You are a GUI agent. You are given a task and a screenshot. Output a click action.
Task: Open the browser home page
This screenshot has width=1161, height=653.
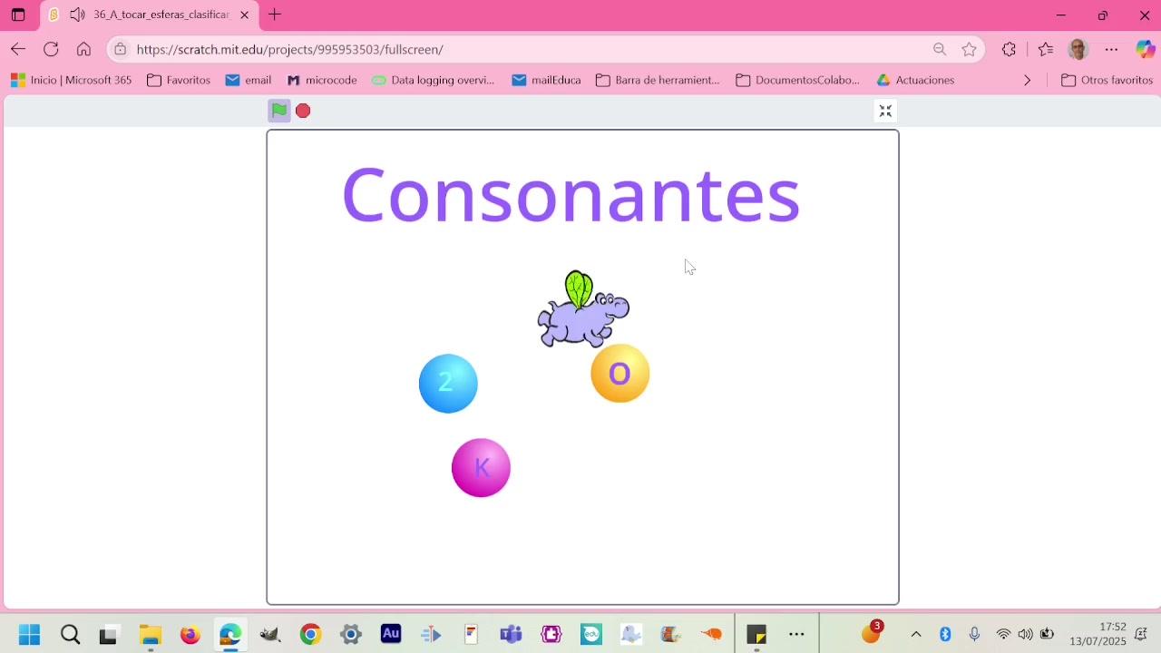click(83, 49)
